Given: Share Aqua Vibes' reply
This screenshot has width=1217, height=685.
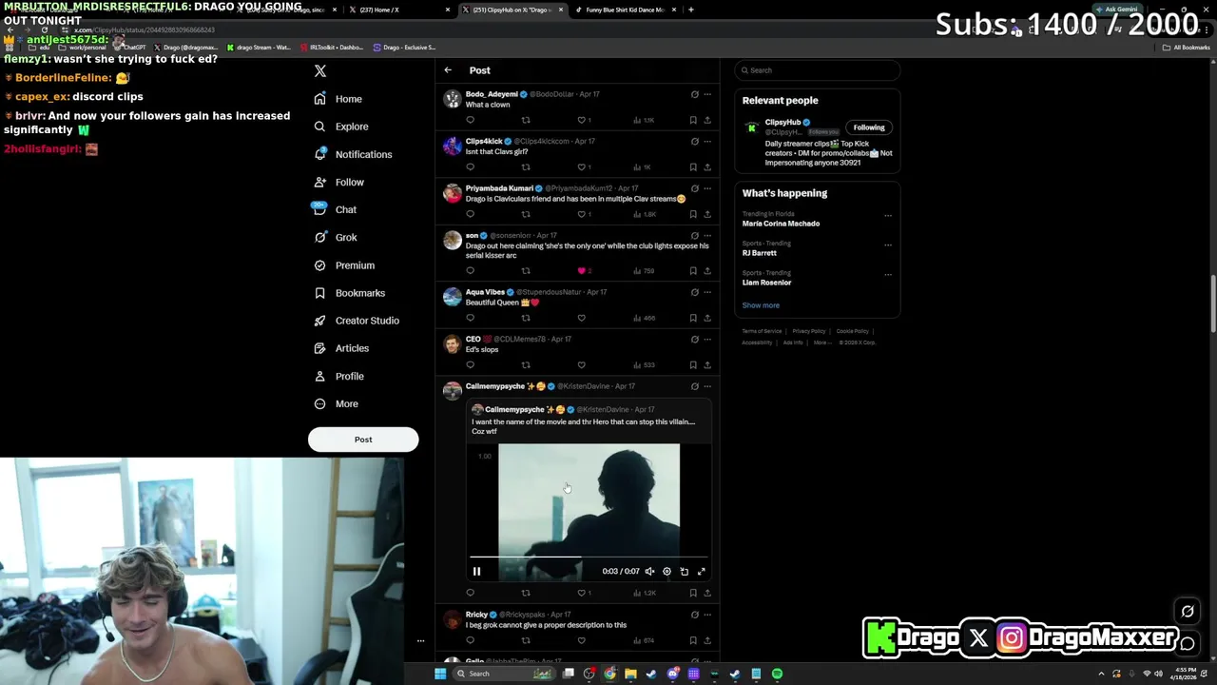Looking at the screenshot, I should coord(707,318).
